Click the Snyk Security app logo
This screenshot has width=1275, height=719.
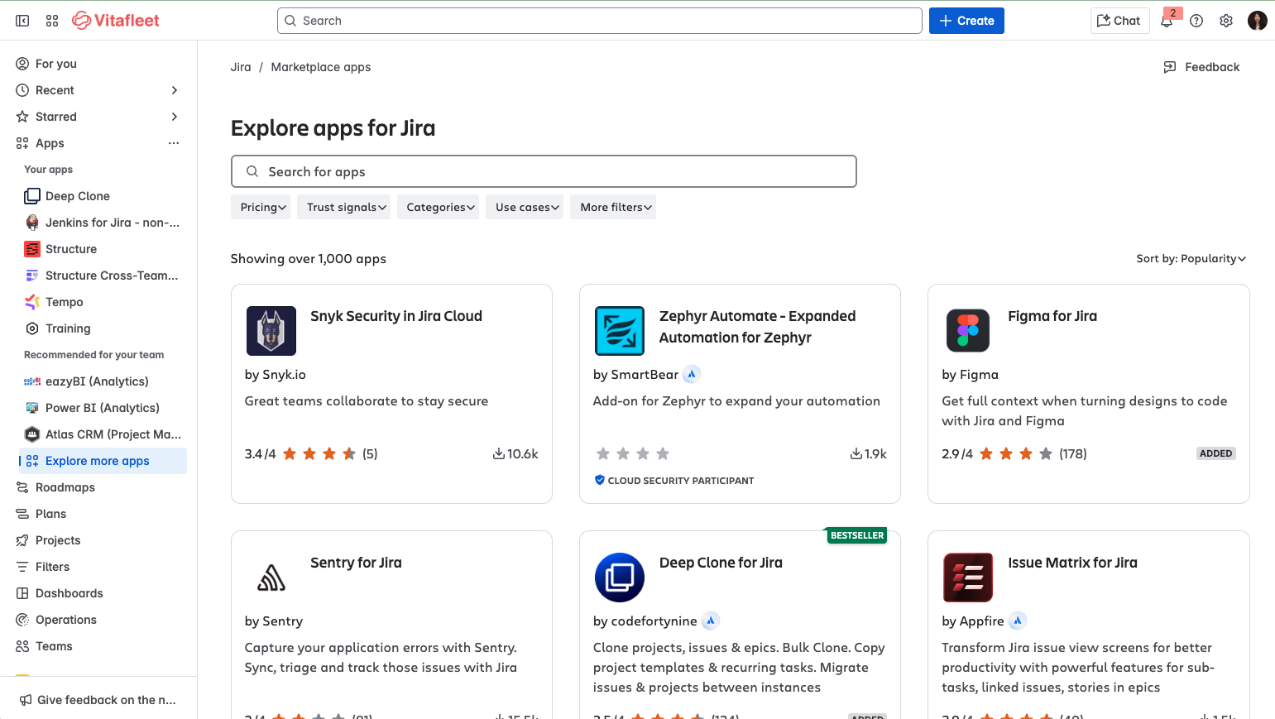point(271,330)
